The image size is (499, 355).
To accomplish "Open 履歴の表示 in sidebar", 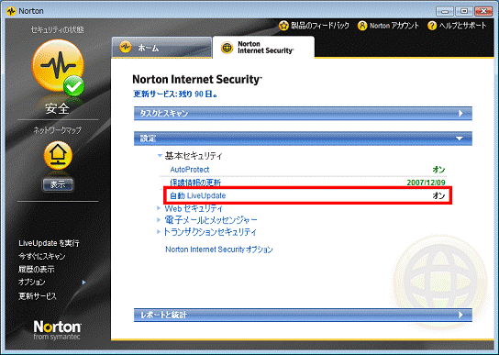I will [x=36, y=270].
